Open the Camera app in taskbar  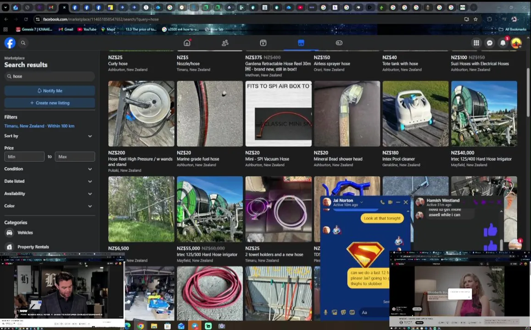coord(222,326)
